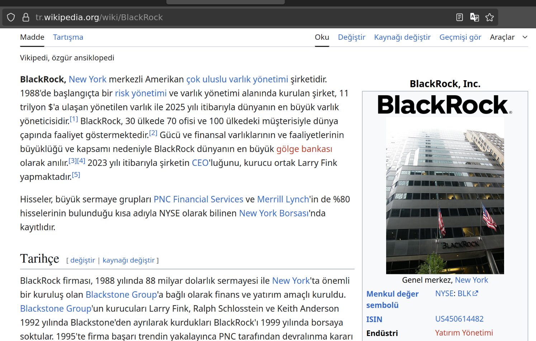Open the Kaynağı değiştir tab
536x341 pixels.
click(402, 37)
